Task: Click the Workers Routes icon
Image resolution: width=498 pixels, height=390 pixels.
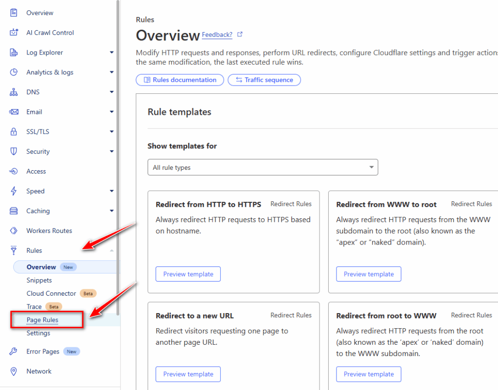Action: pyautogui.click(x=14, y=231)
